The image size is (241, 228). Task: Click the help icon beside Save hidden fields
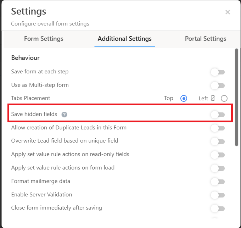click(x=64, y=114)
